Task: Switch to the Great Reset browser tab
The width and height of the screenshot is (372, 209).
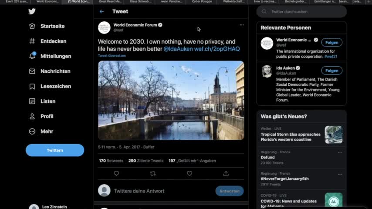Action: click(x=110, y=2)
